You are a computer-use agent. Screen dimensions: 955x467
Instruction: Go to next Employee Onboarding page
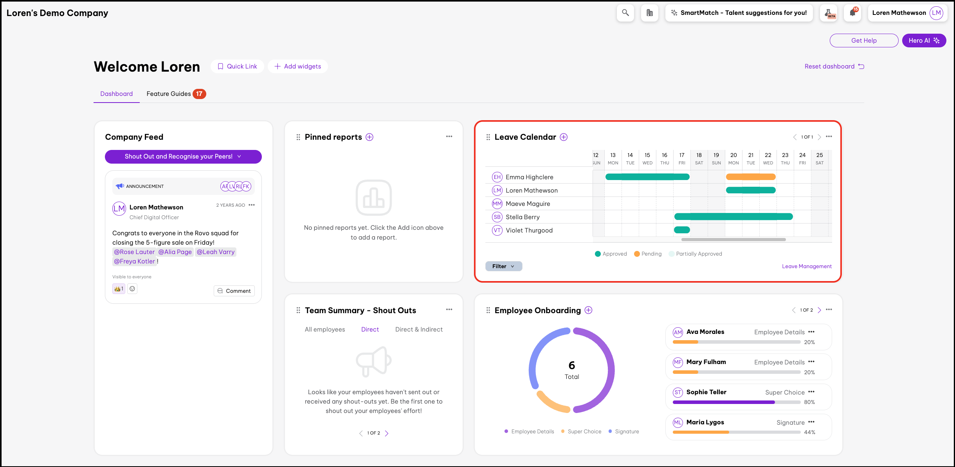pos(819,310)
